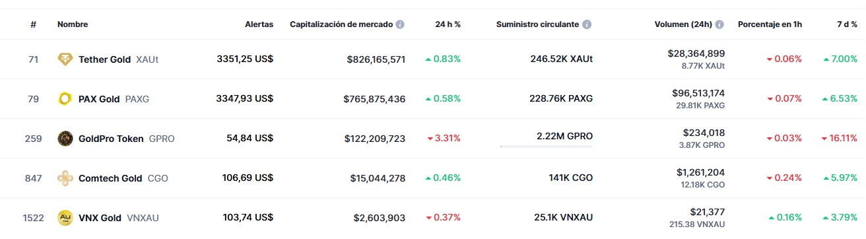Click the VNX Gold coin logo
Viewport: 866px width, 239px height.
point(65,218)
